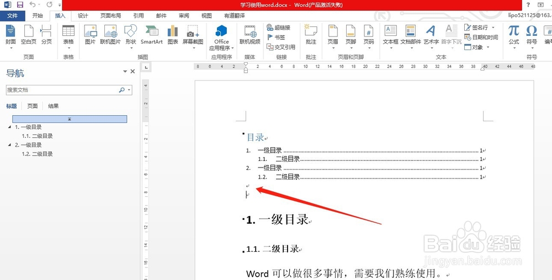Insert a chart (图表)
The height and width of the screenshot is (280, 552).
tap(172, 35)
